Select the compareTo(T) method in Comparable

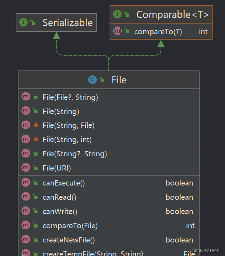(x=158, y=32)
